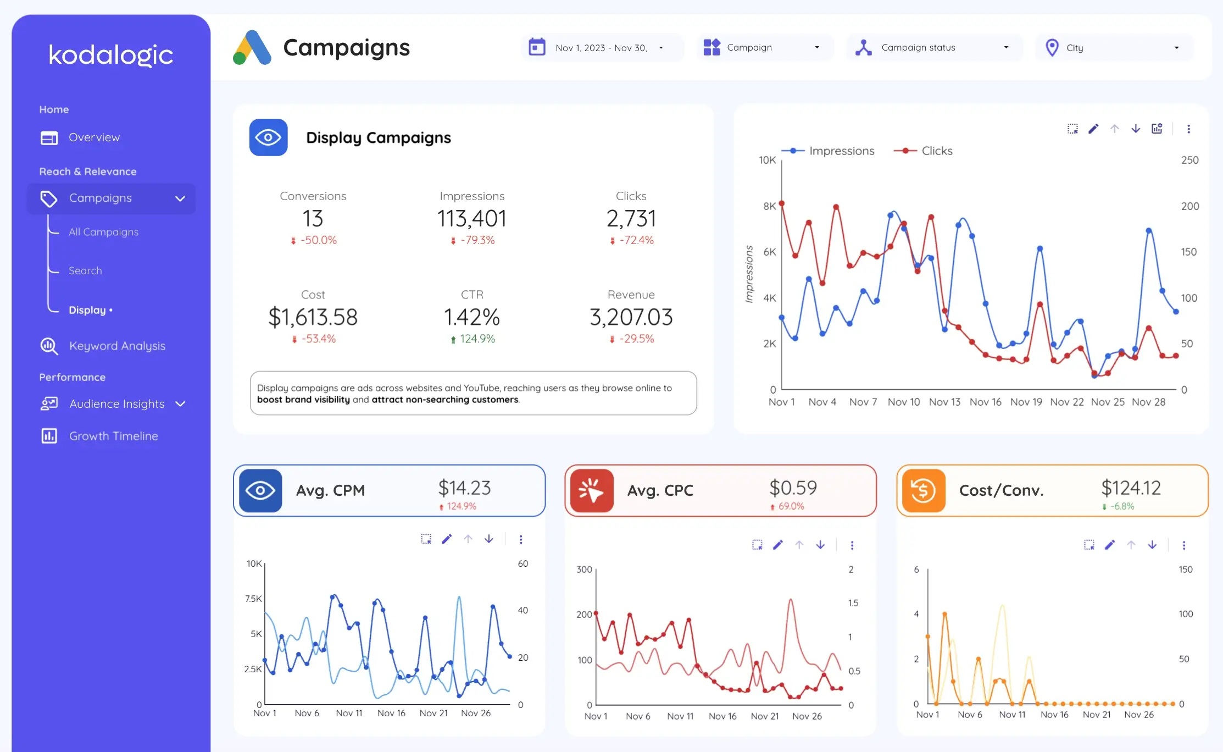Open three-dot menu on Cost/Conv. chart

point(1184,545)
